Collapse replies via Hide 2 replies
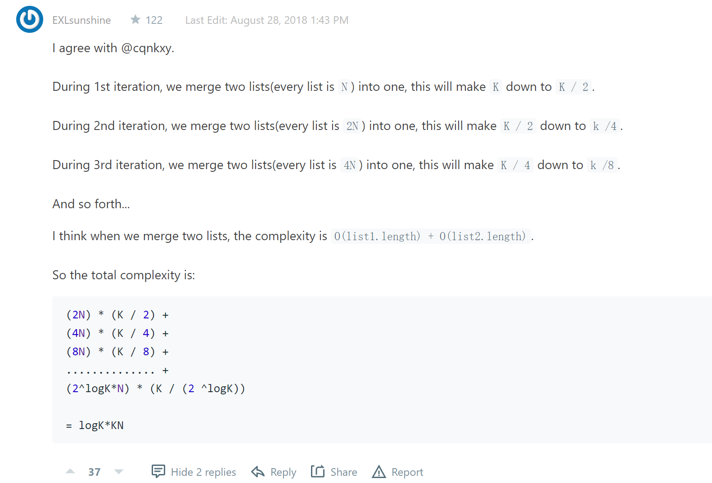Viewport: 712px width, 483px height. 203,472
